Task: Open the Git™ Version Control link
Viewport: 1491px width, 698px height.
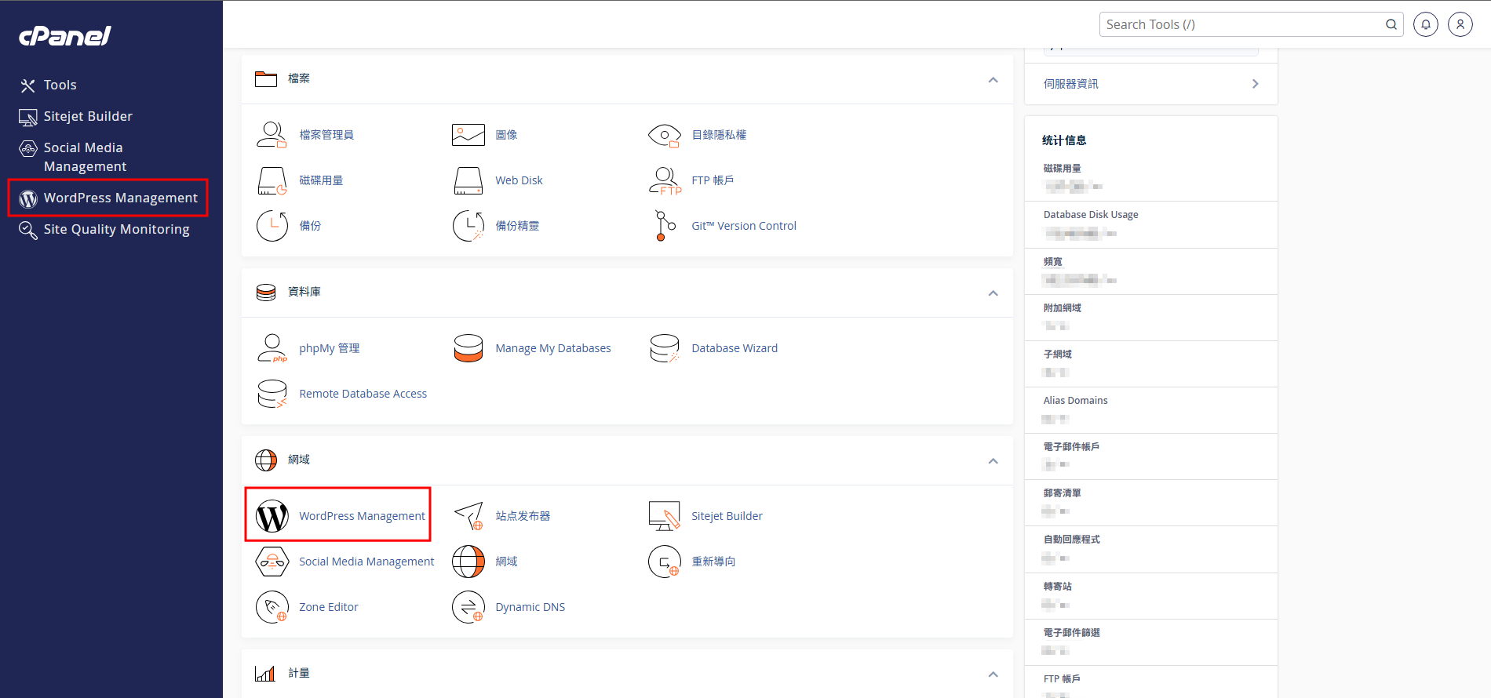Action: pos(744,226)
